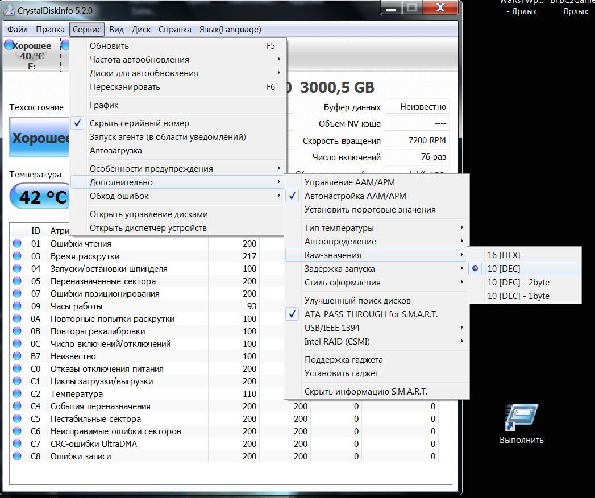
Task: Click status orb of row 09 Часы работы
Action: click(x=17, y=306)
